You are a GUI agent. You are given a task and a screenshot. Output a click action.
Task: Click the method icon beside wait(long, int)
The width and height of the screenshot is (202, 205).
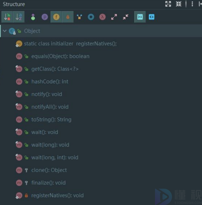pos(19,157)
